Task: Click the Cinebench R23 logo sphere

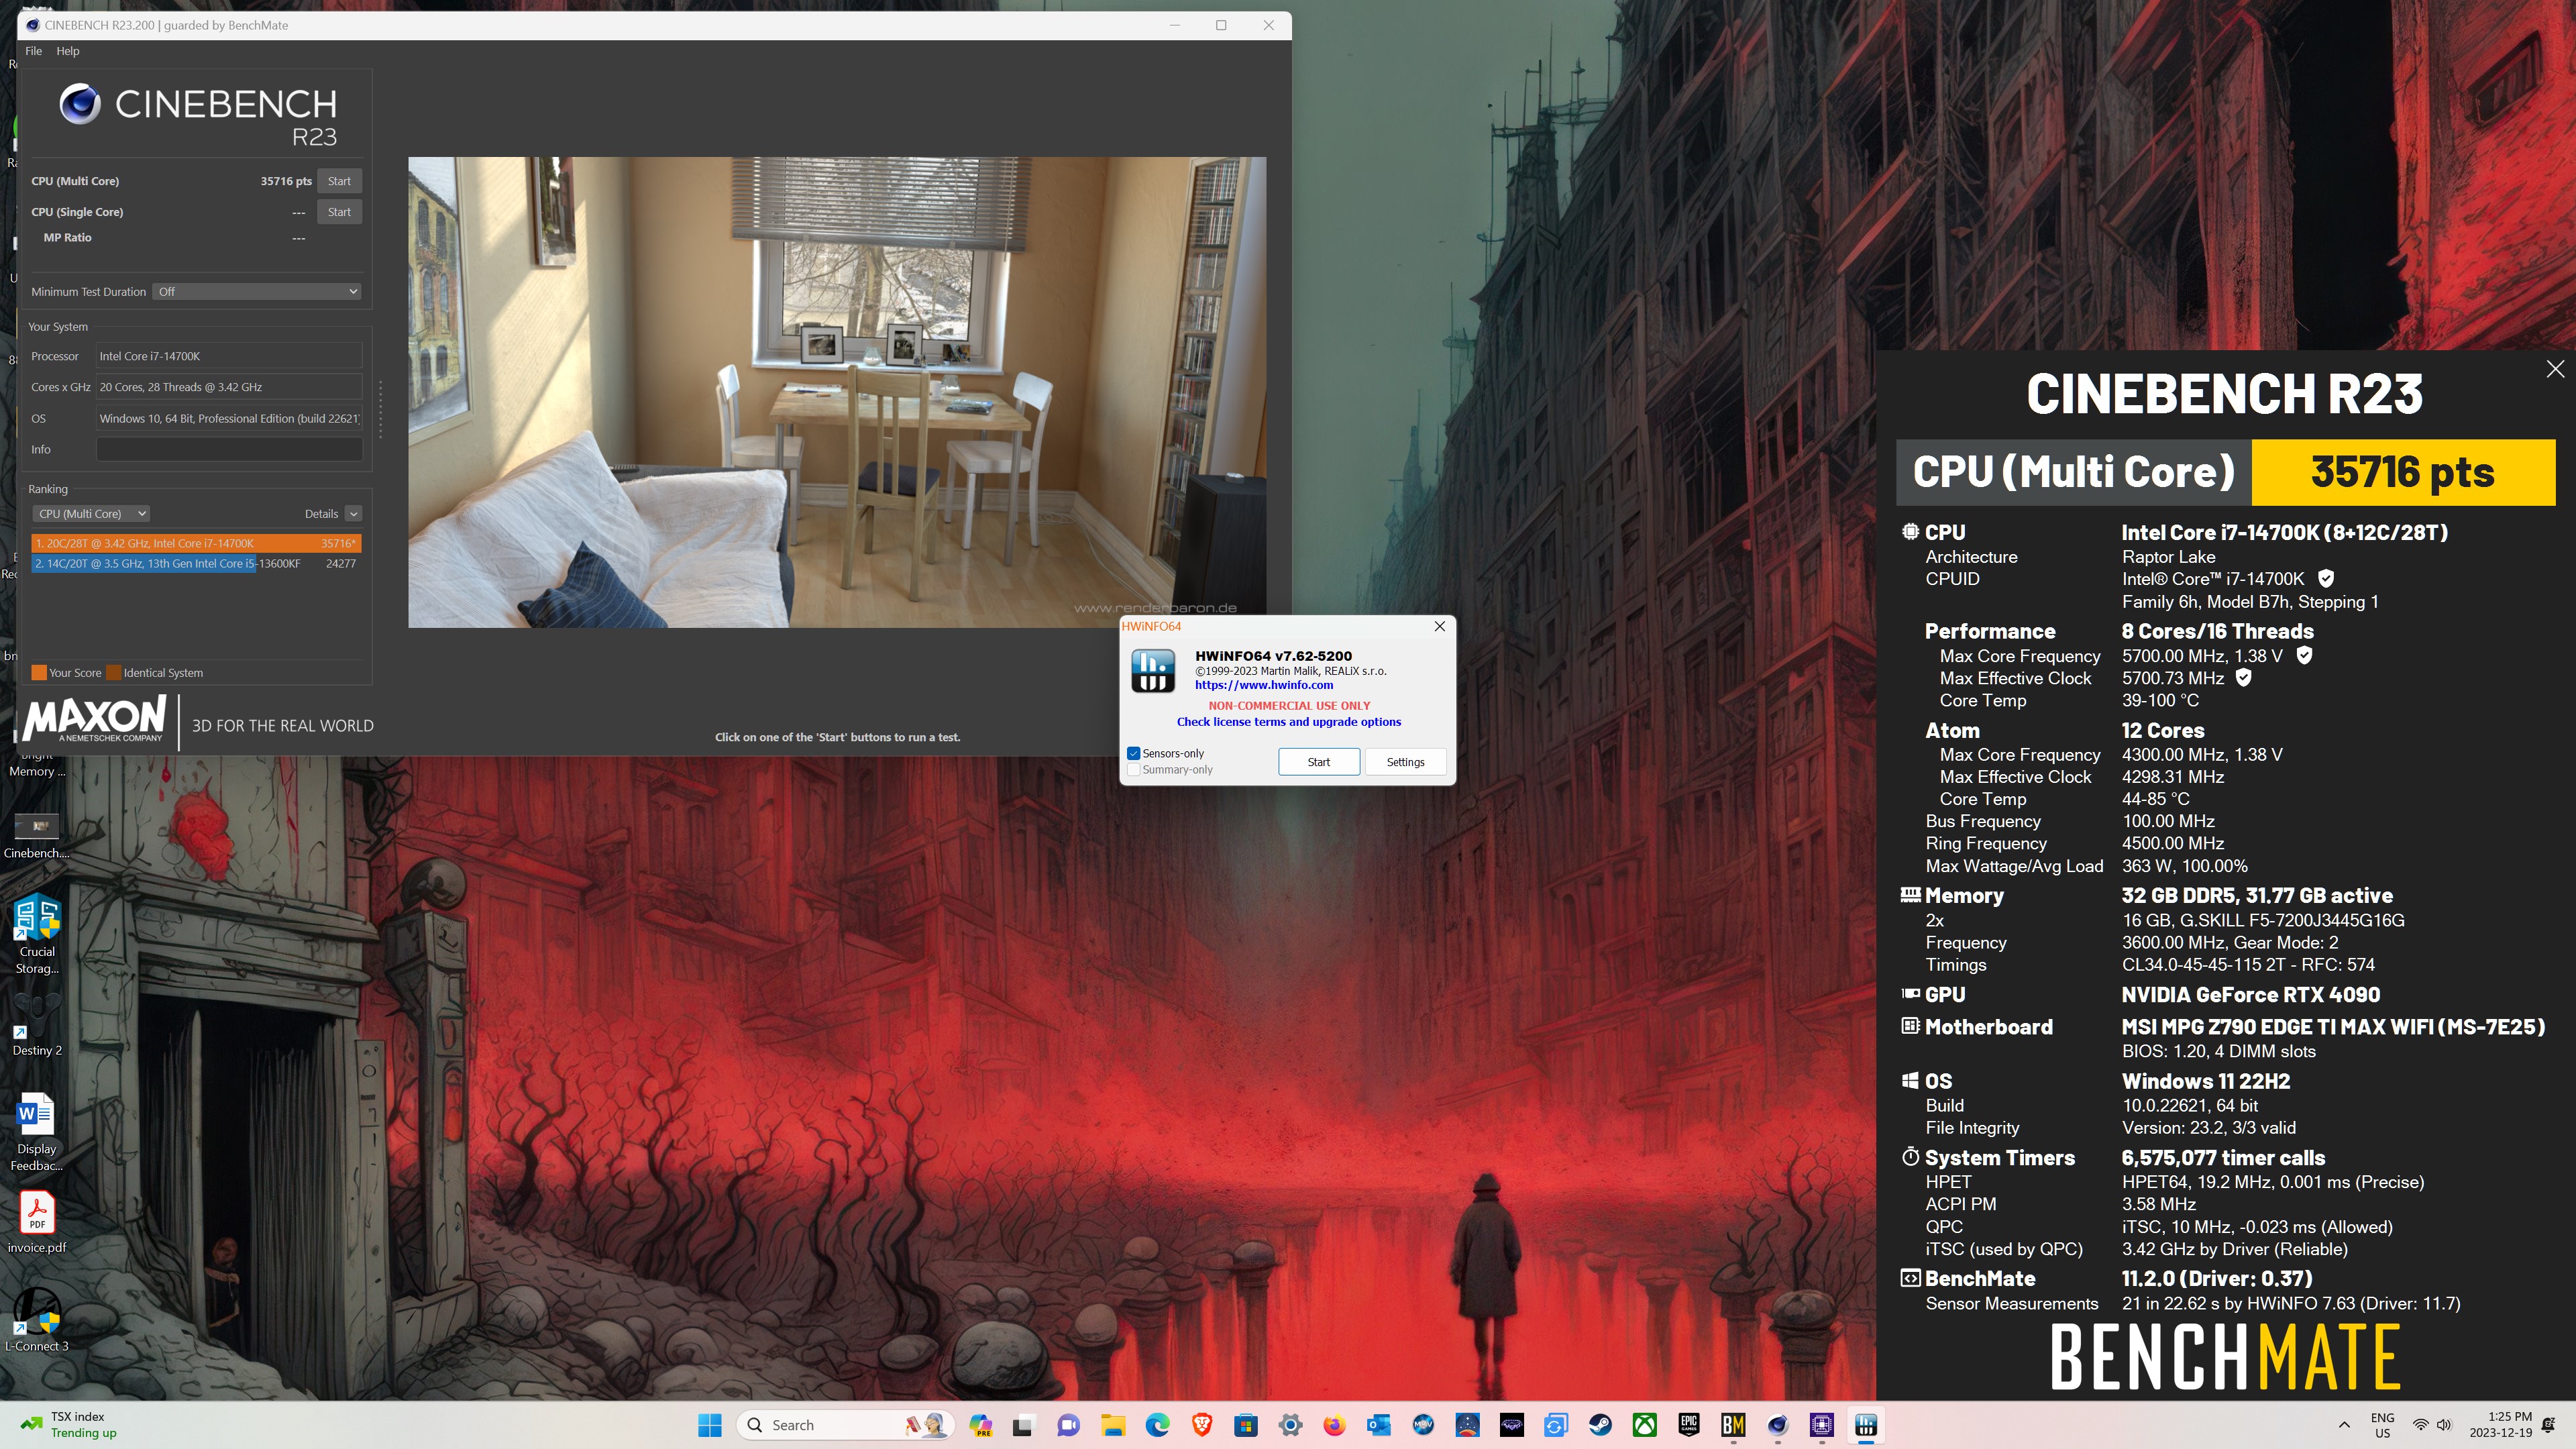Action: click(x=79, y=104)
